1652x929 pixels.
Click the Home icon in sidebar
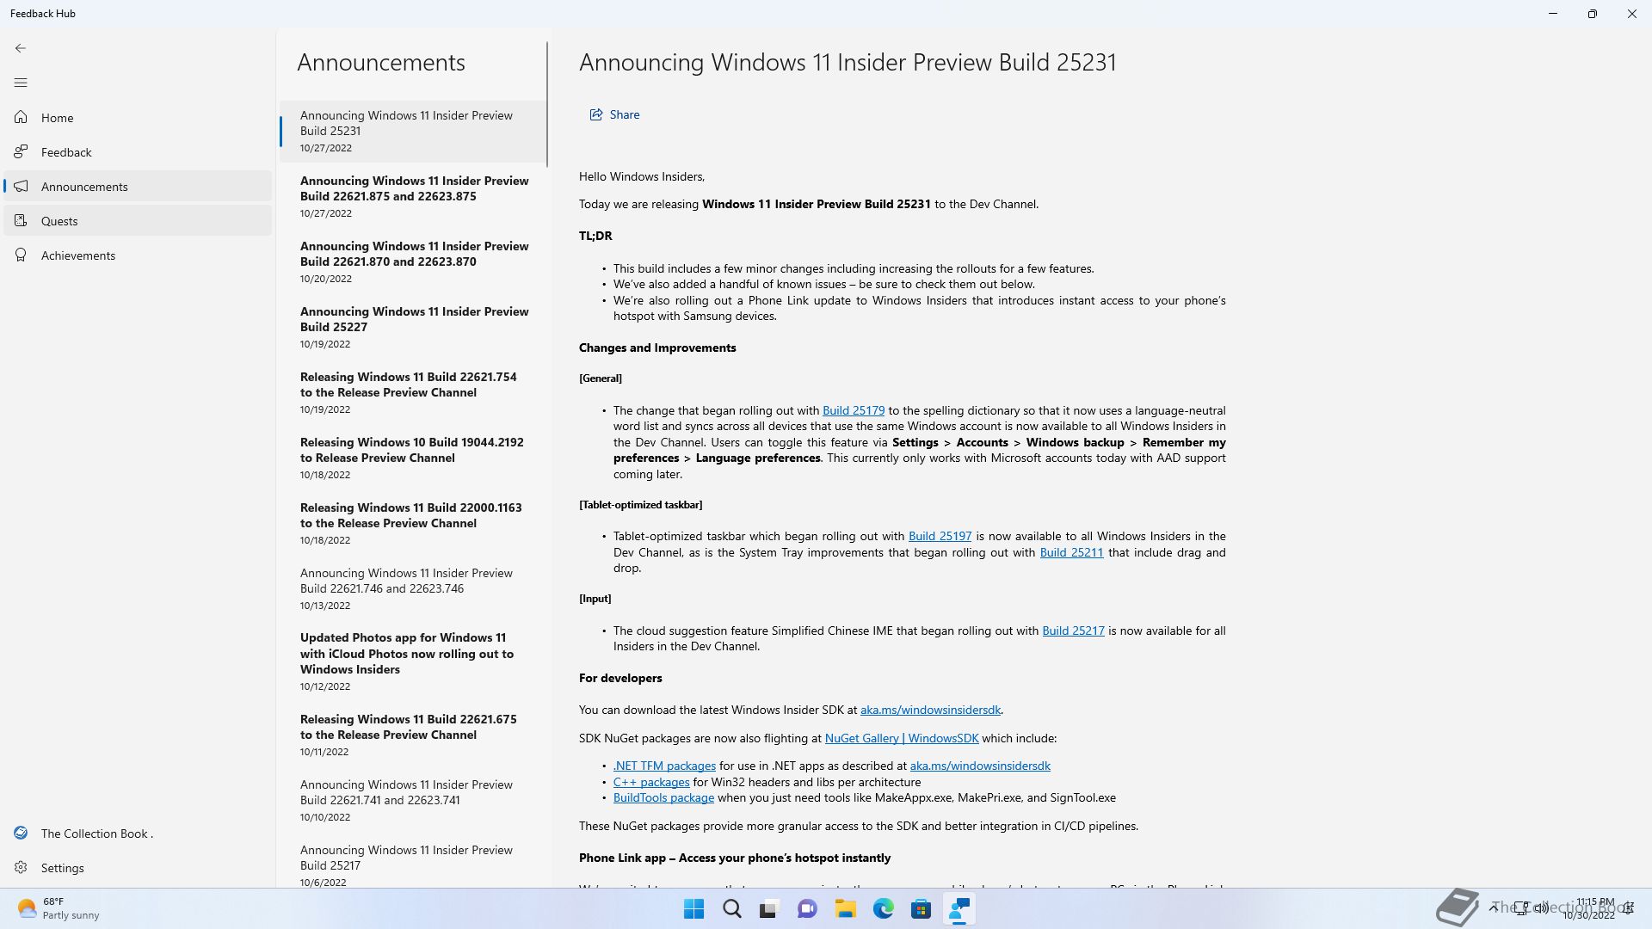(21, 117)
